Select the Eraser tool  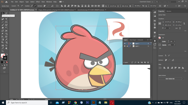pyautogui.click(x=3, y=28)
